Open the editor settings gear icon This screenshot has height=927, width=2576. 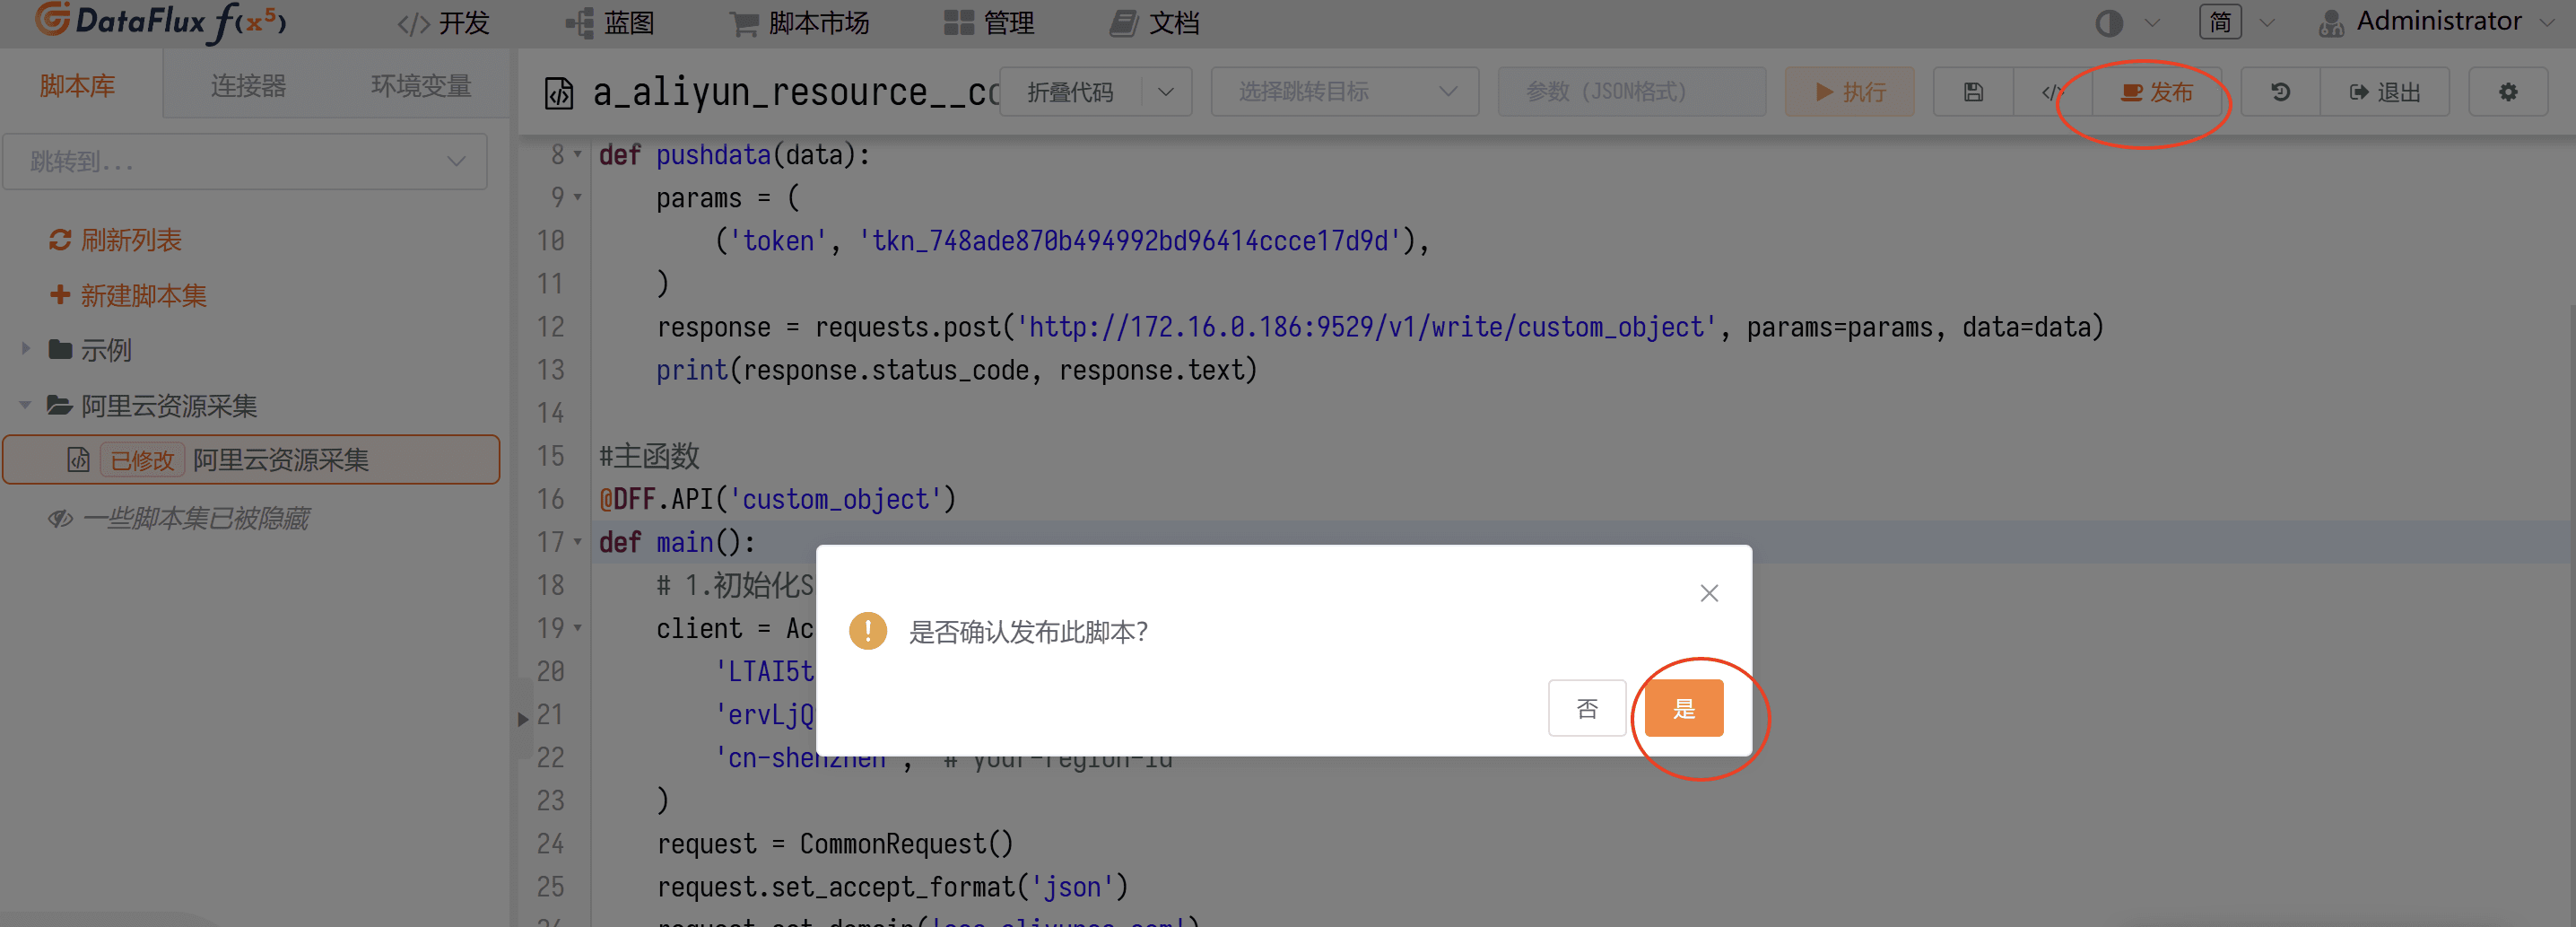[x=2507, y=92]
